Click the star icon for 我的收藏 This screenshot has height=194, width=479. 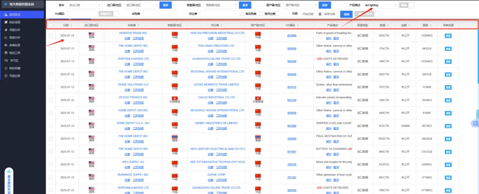pos(6,68)
